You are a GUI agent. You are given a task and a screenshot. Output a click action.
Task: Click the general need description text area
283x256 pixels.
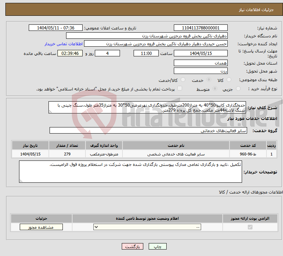[147, 107]
